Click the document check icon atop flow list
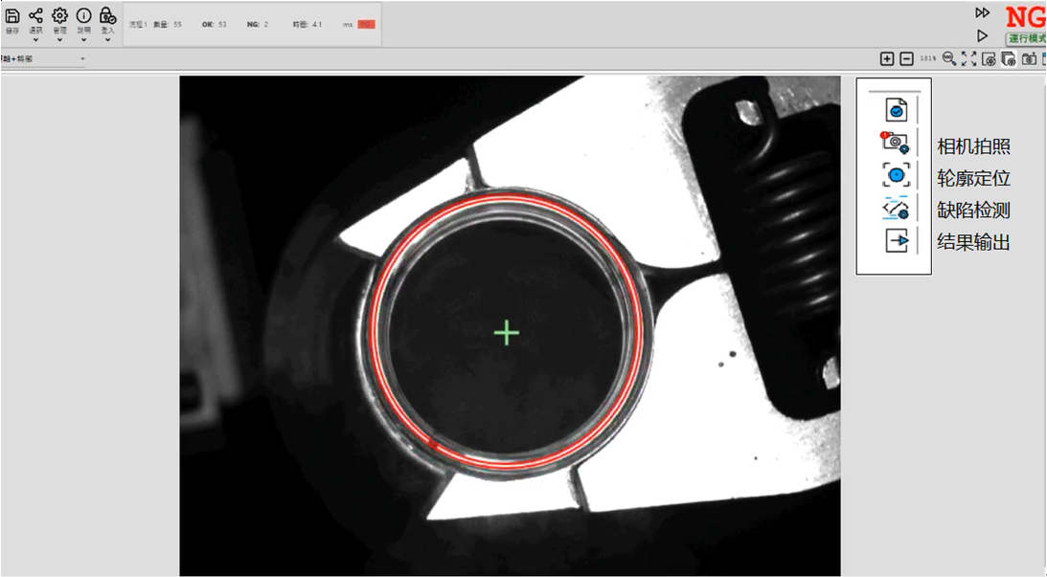The image size is (1047, 577). click(x=896, y=111)
